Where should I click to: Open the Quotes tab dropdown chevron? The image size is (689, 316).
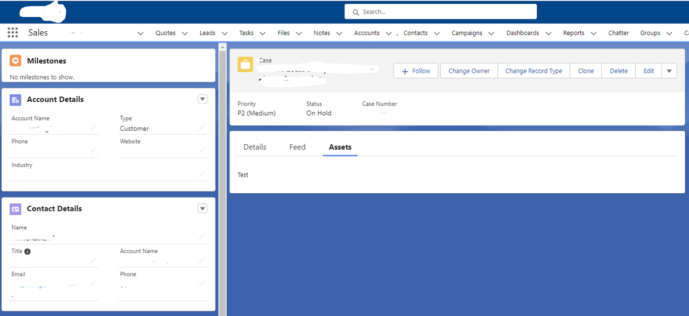pos(185,33)
